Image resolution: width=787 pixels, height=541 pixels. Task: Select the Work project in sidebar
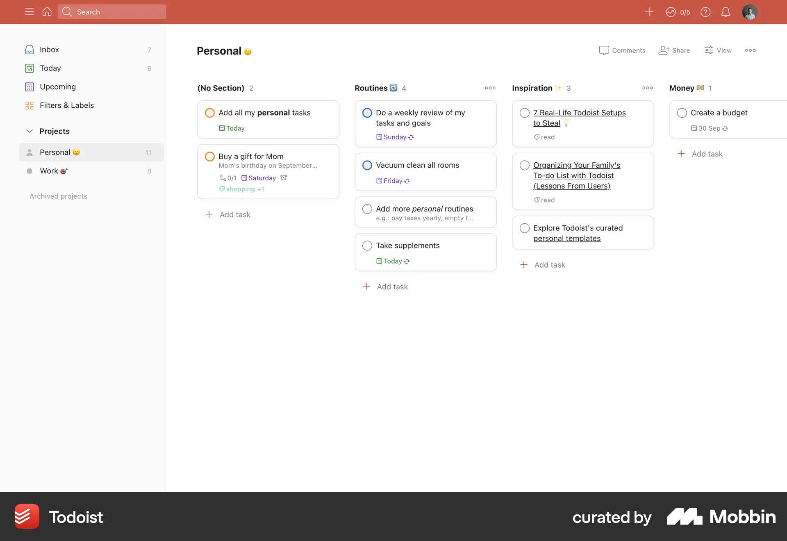[x=49, y=171]
